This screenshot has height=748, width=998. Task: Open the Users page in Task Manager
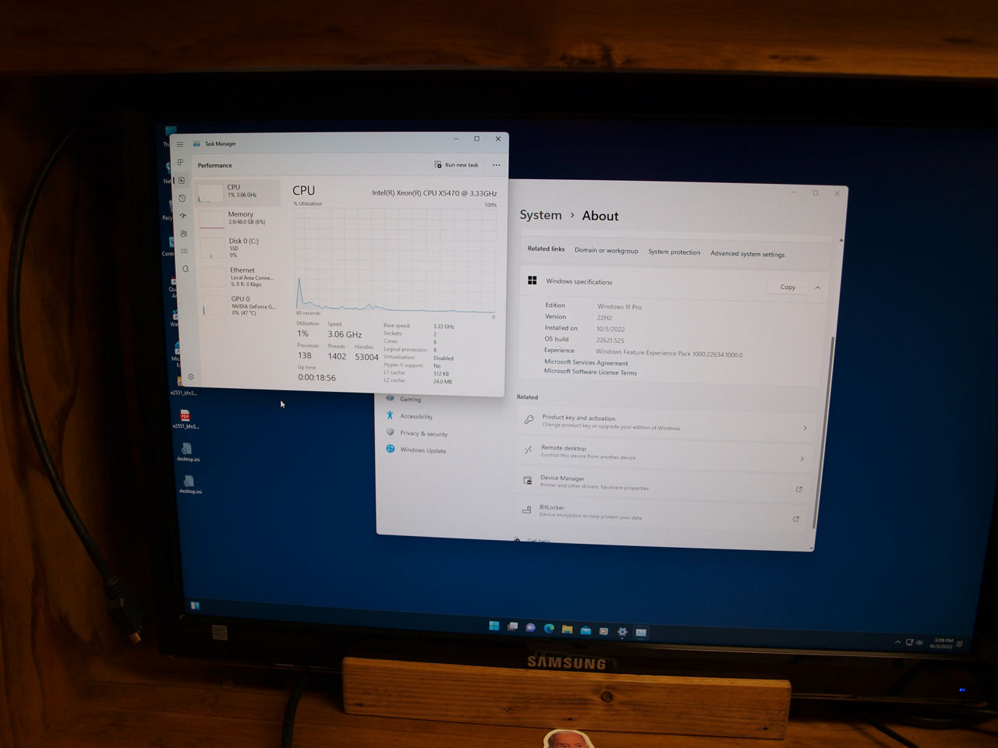(184, 233)
